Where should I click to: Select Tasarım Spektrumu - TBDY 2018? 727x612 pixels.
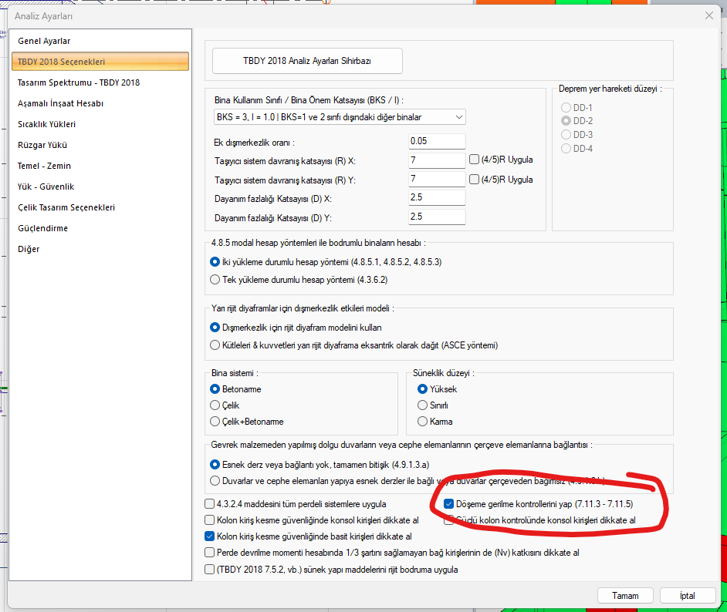coord(78,82)
